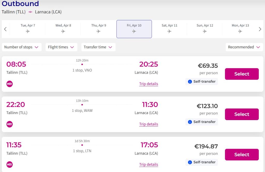The height and width of the screenshot is (172, 265).
Task: Click Wizz Air logo on 22:20 flight
Action: click(x=10, y=124)
